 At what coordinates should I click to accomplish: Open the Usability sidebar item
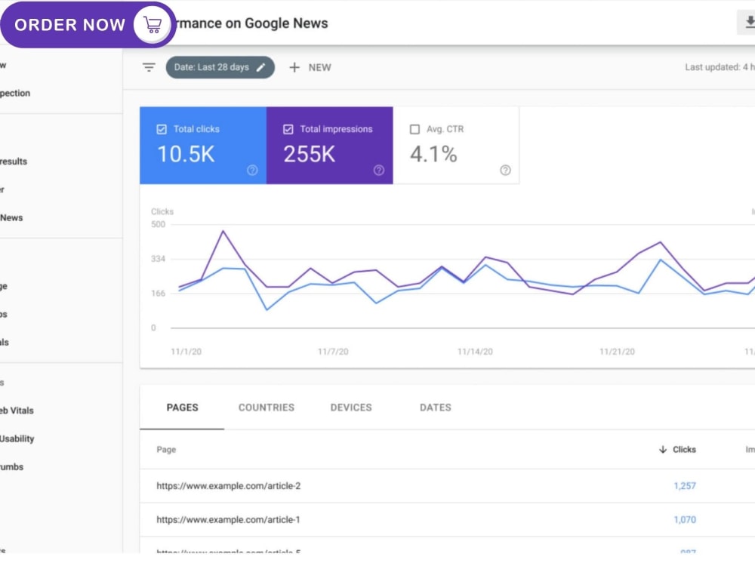pos(17,439)
